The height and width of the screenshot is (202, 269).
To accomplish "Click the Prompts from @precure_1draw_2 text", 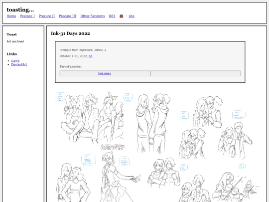I will click(x=83, y=50).
